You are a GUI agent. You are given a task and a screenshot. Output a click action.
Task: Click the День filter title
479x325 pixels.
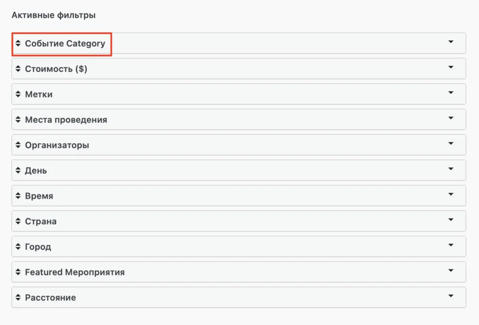click(x=36, y=170)
